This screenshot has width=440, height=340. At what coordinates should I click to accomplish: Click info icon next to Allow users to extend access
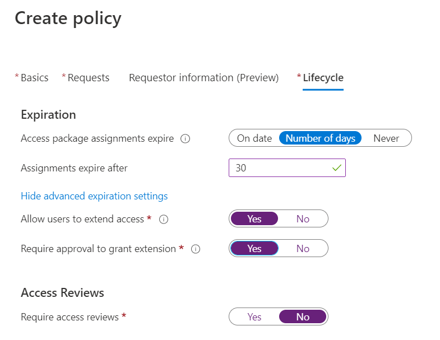[x=164, y=220]
